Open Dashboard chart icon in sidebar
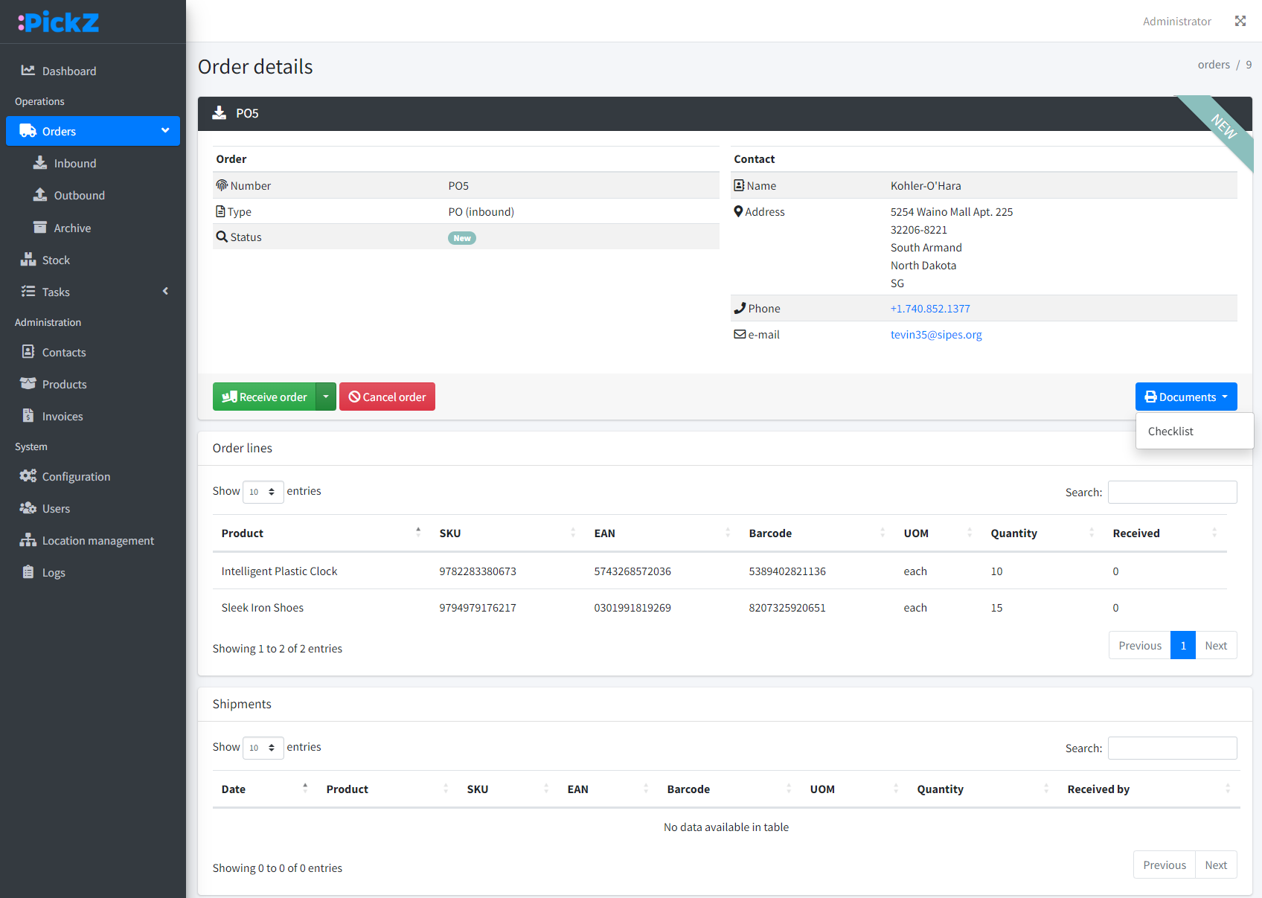The image size is (1262, 898). click(28, 70)
